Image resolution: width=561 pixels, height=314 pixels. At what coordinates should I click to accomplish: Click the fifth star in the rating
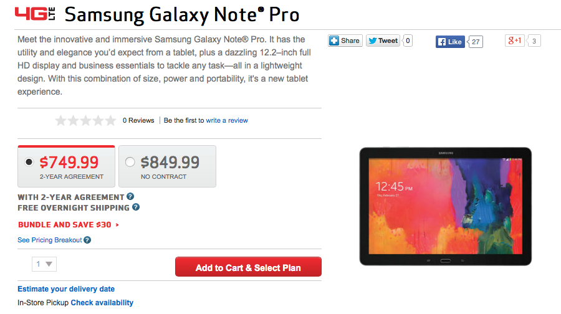coord(110,120)
